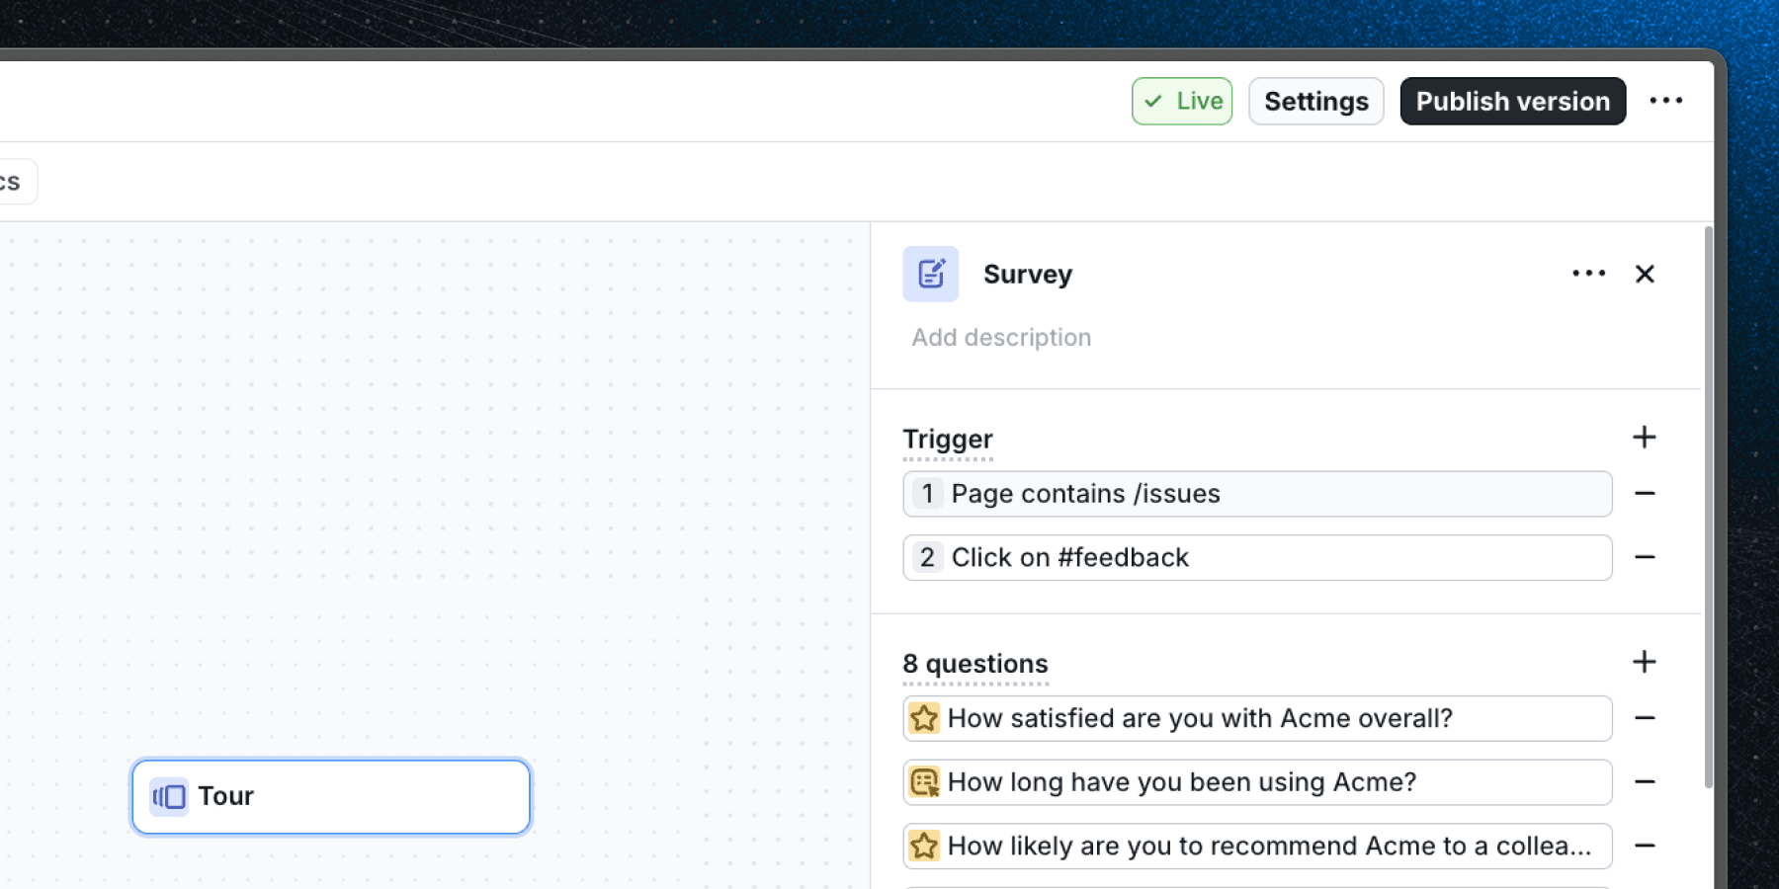Add a new question with the plus icon

tap(1644, 662)
